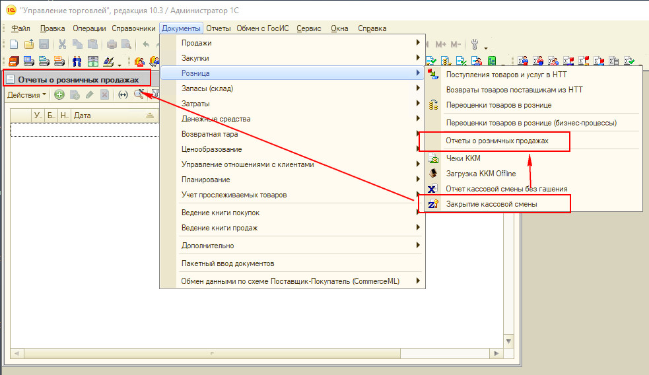Open the Обмен с ГосИС menu

point(262,28)
